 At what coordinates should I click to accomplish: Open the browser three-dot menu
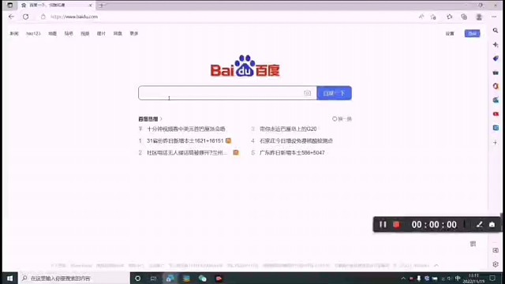pyautogui.click(x=494, y=17)
